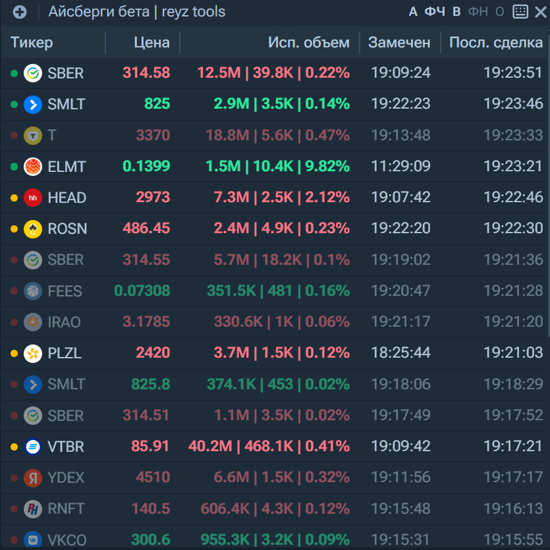Click the SBER logo priced 314.55

click(x=33, y=260)
